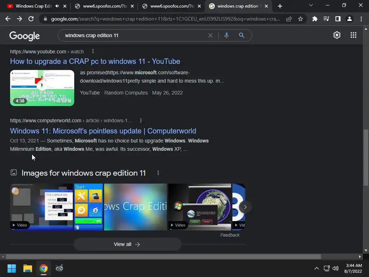Click the Chrome address bar URL
Screen dimensions: 369x277
[x=165, y=19]
